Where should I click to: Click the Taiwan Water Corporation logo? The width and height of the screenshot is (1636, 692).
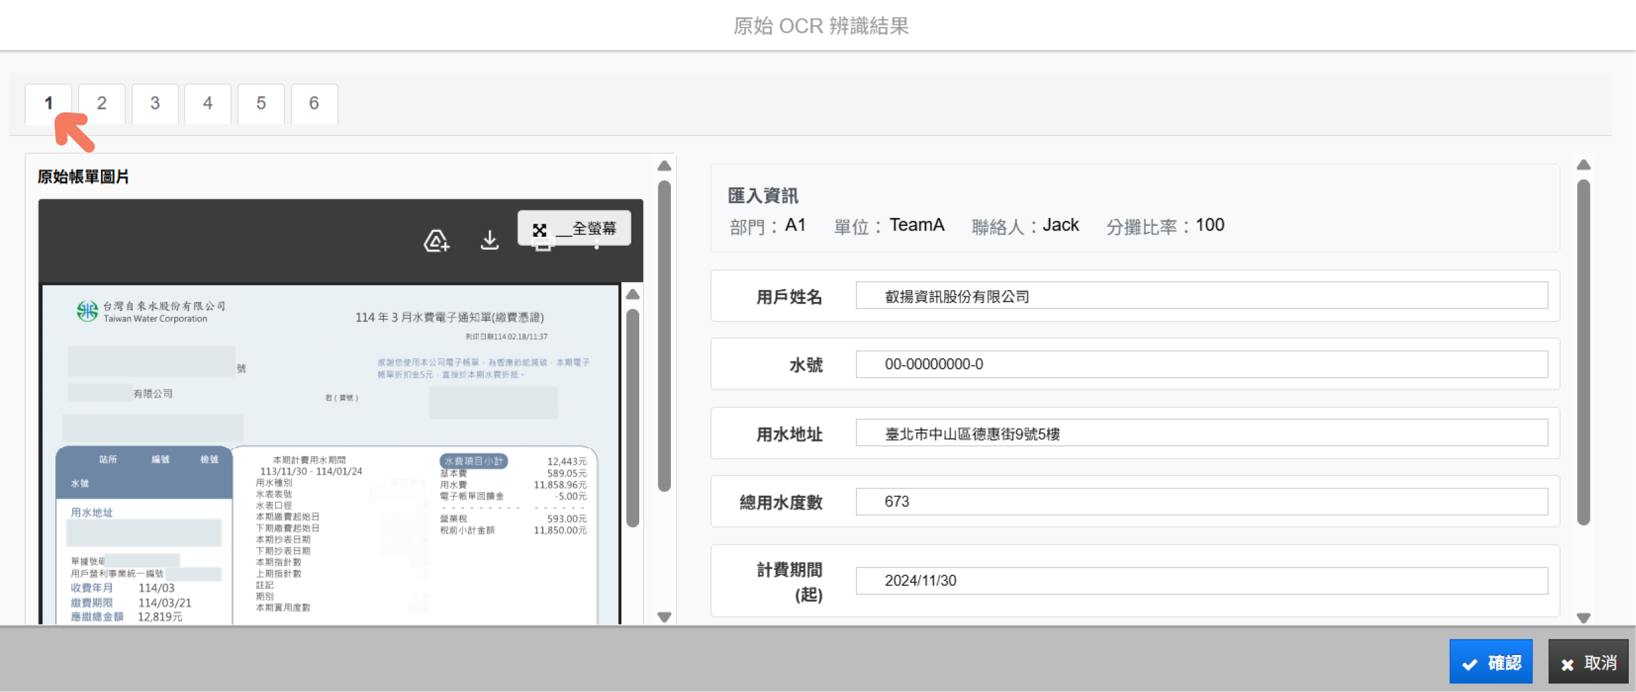87,311
